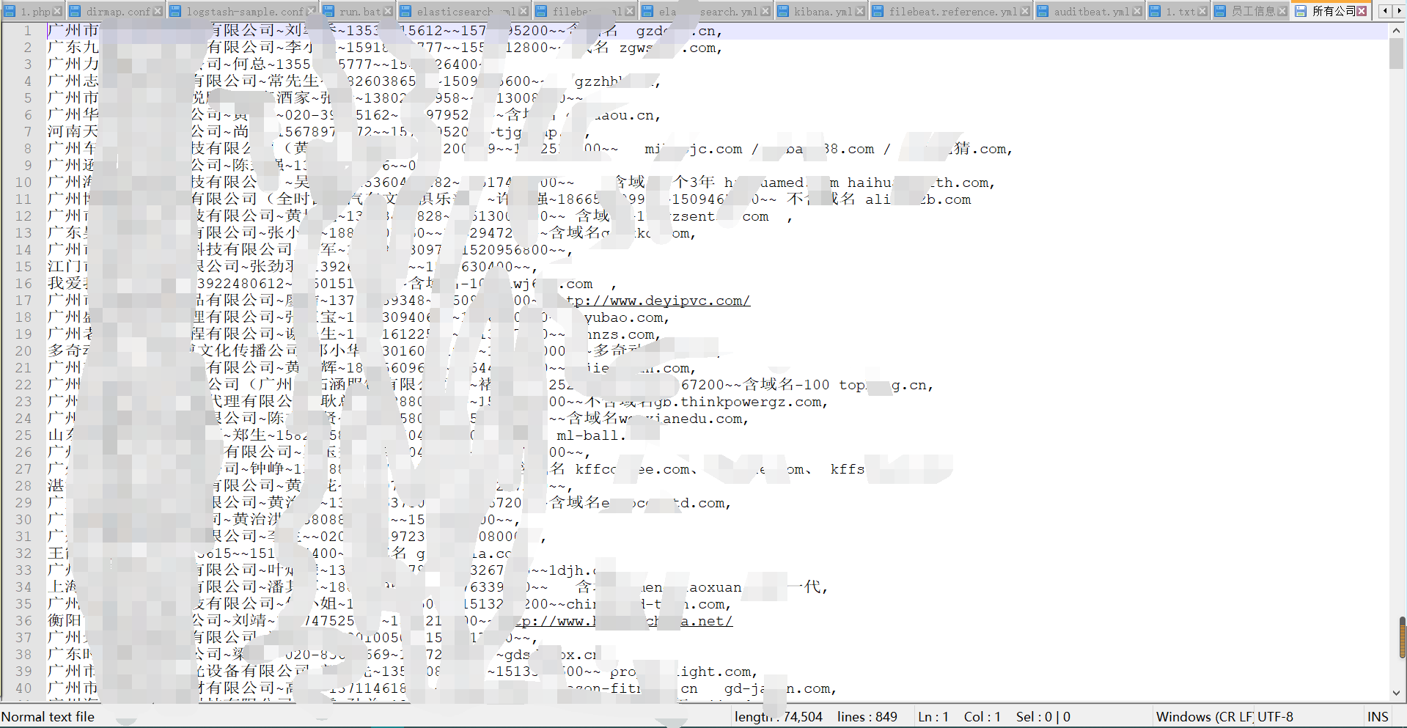
Task: Close the active 所有公司 tab
Action: (x=1362, y=11)
